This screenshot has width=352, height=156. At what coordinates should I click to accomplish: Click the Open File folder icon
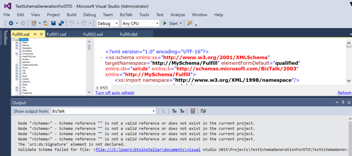click(46, 23)
